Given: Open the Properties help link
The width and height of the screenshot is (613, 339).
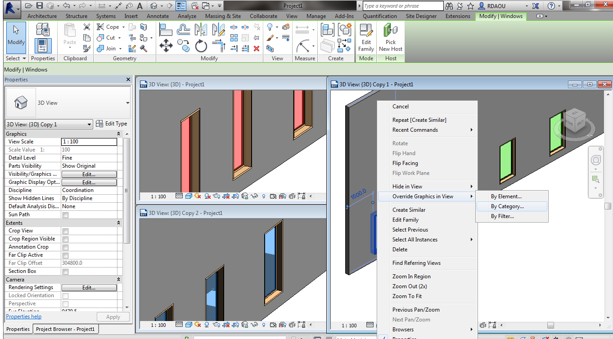Looking at the screenshot, I should pyautogui.click(x=23, y=317).
